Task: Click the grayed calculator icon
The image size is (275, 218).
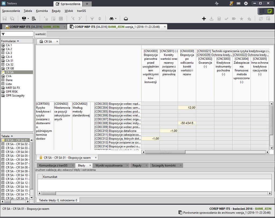Action: [219, 18]
